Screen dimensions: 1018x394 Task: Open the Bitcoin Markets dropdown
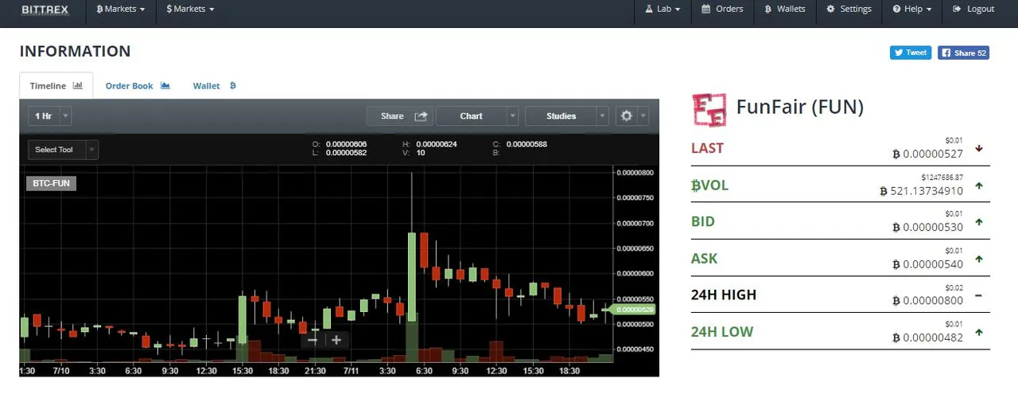120,10
